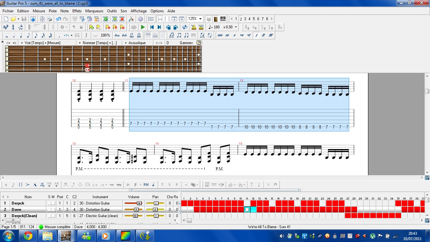Open Chrome from the Windows taskbar
This screenshot has height=242, width=430.
[28, 236]
